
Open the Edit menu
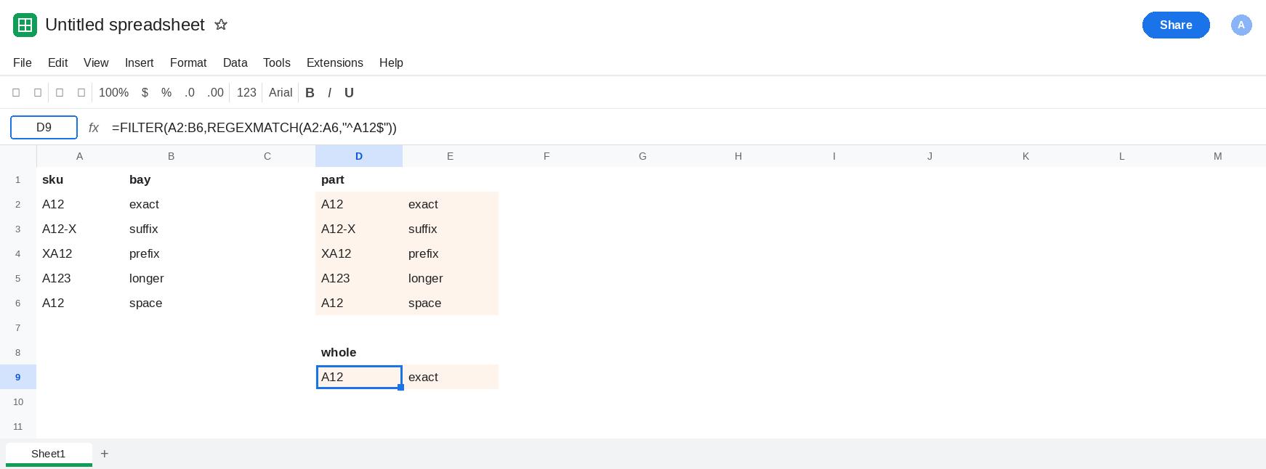click(57, 62)
